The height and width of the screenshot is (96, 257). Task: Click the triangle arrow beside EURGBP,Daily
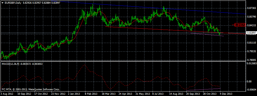[x=2, y=3]
